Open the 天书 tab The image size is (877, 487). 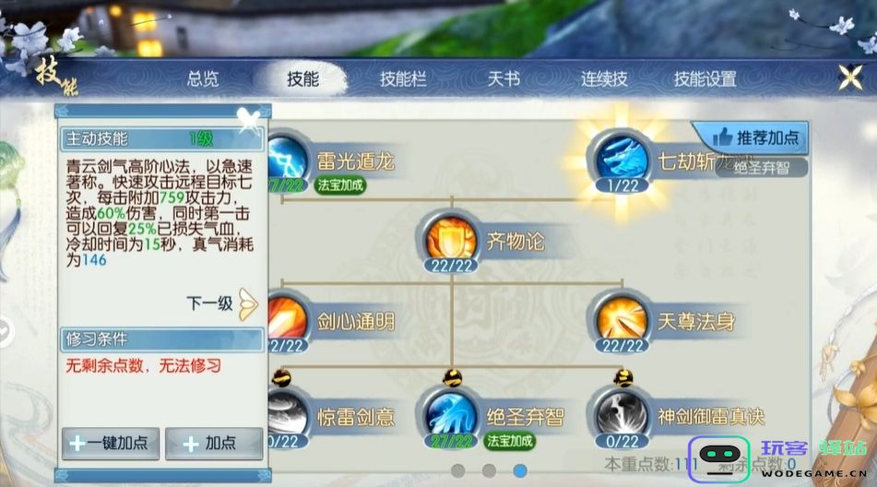click(504, 78)
